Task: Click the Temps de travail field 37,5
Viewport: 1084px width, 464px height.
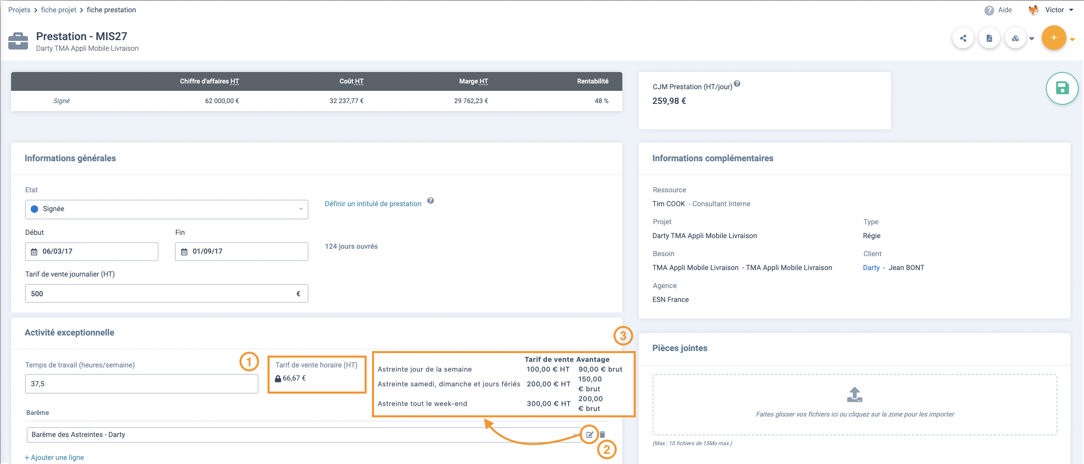Action: (x=141, y=384)
